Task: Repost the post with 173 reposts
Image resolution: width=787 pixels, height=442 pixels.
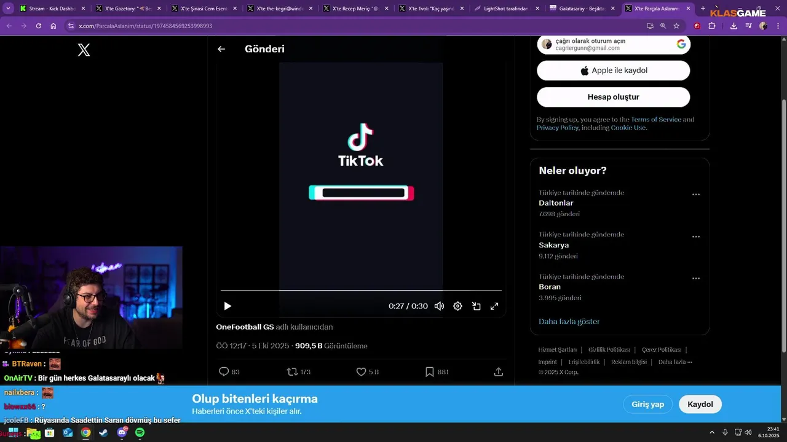Action: pyautogui.click(x=299, y=371)
